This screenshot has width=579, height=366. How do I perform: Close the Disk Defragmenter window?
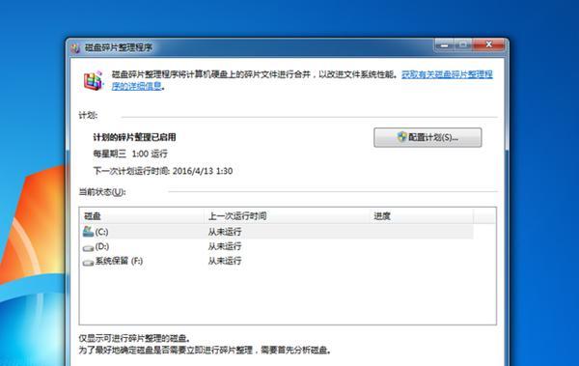coord(488,44)
